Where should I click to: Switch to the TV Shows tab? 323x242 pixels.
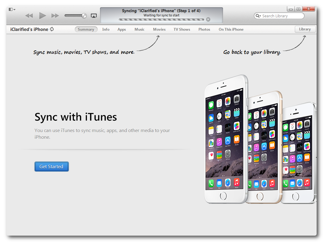coord(182,29)
